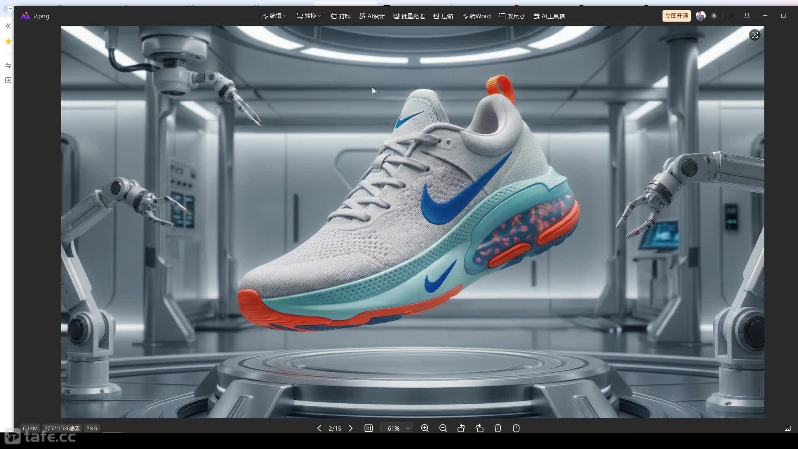The width and height of the screenshot is (798, 449).
Task: Select the 转Word conversion tool
Action: [x=476, y=16]
